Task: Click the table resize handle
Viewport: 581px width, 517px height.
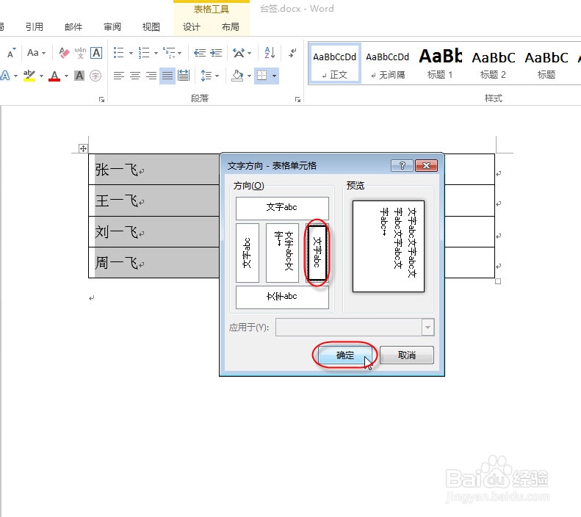Action: pos(498,281)
